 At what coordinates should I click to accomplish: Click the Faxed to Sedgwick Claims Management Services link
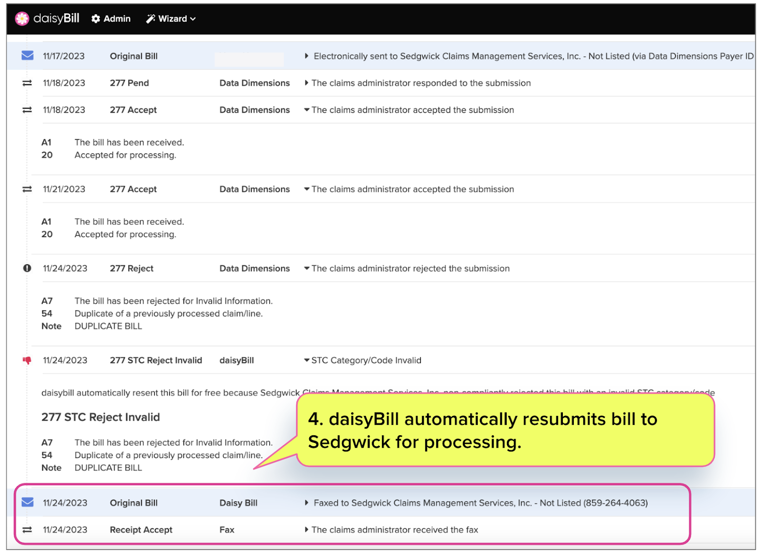click(x=480, y=502)
